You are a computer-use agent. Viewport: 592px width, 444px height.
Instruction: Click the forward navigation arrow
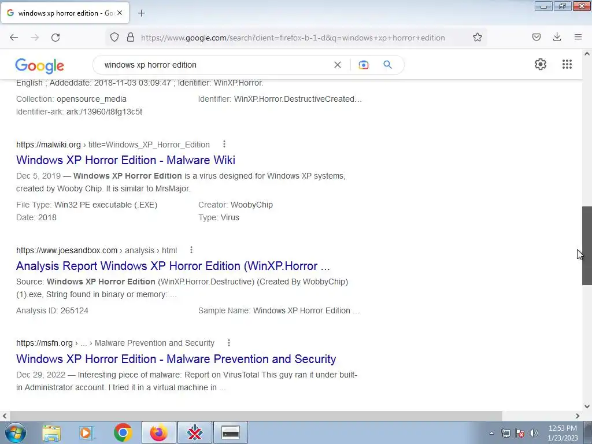(x=35, y=38)
